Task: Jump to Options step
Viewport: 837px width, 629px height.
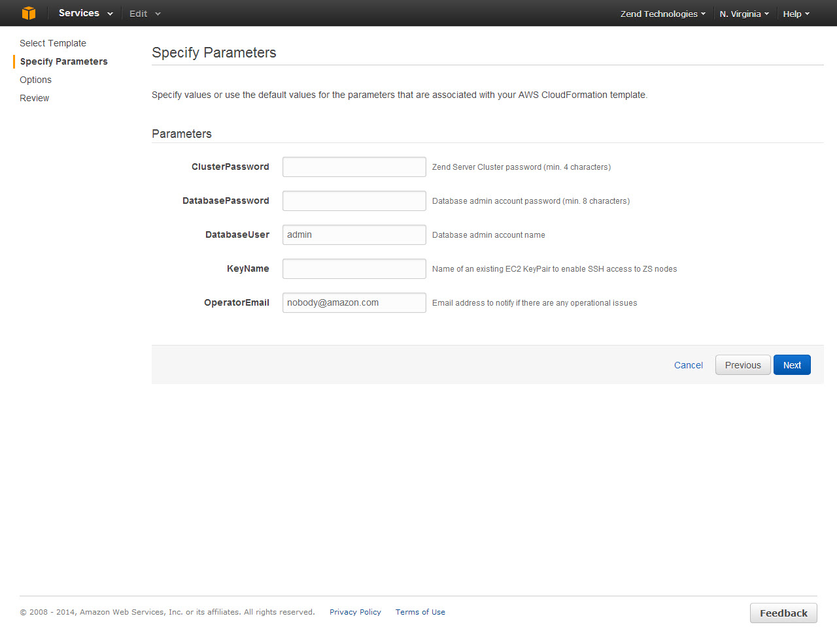Action: pyautogui.click(x=35, y=80)
